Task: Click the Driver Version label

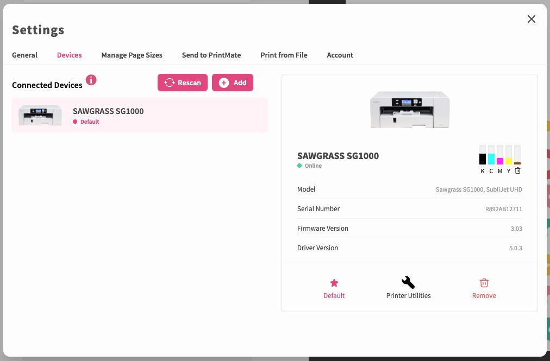Action: click(317, 248)
